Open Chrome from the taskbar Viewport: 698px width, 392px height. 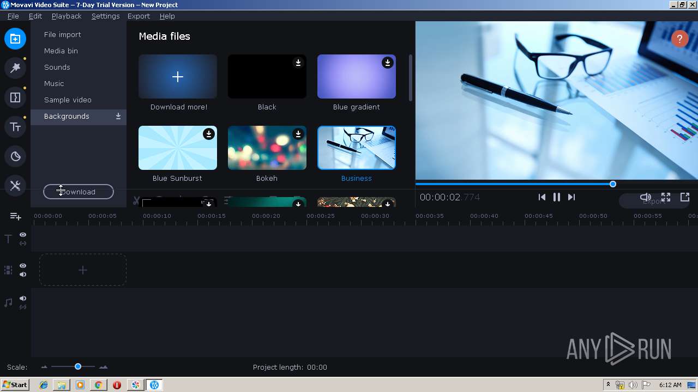tap(98, 385)
